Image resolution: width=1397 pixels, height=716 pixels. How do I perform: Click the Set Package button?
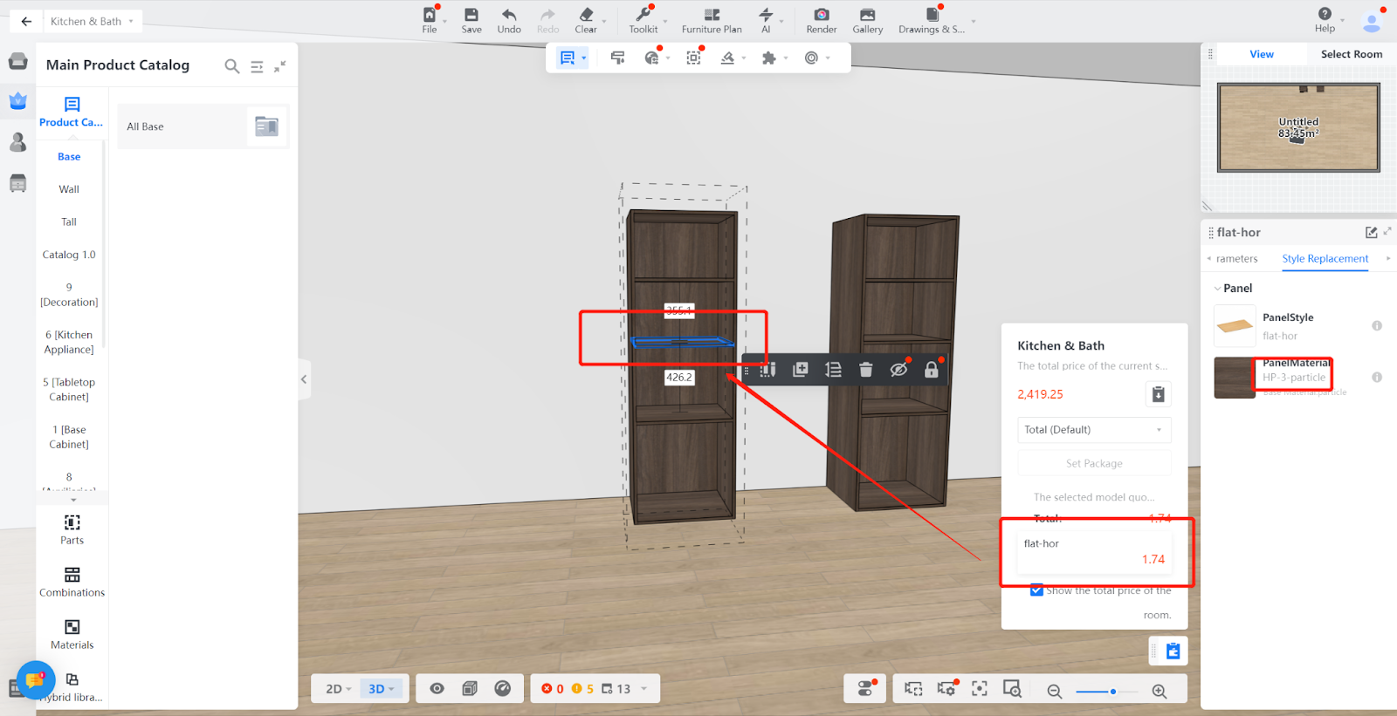[1094, 463]
